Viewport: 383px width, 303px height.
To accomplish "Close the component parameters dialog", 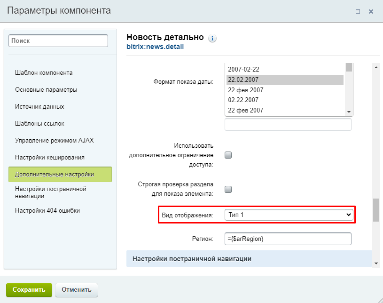I will pyautogui.click(x=371, y=11).
